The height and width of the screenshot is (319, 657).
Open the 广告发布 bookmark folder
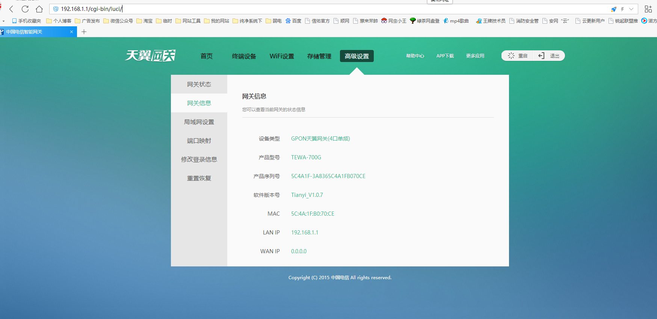88,21
